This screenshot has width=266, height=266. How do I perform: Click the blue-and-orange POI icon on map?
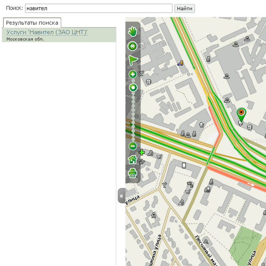pyautogui.click(x=180, y=63)
